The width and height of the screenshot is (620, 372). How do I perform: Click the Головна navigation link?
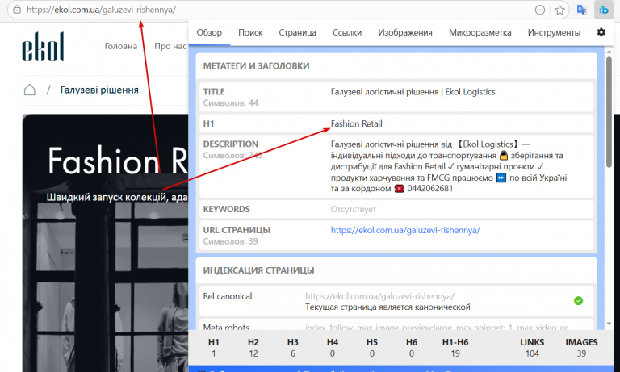[121, 46]
